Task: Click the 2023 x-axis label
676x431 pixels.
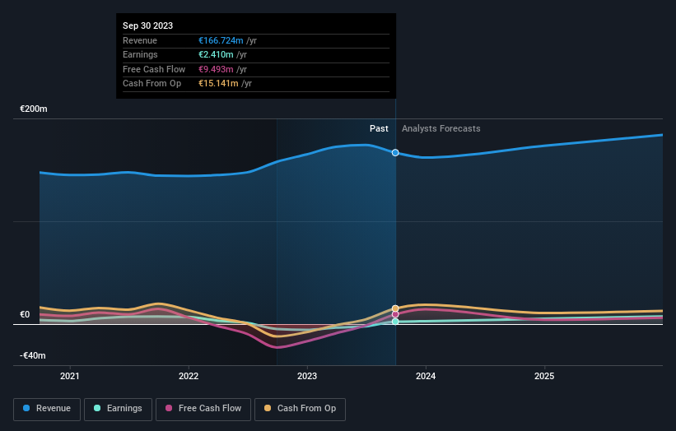Action: click(x=307, y=376)
